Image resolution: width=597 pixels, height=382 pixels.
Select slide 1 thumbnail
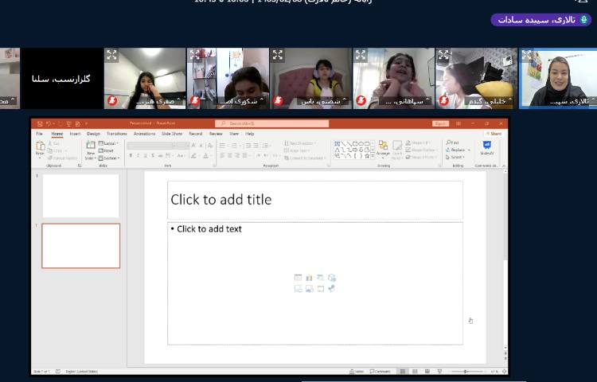click(x=80, y=196)
